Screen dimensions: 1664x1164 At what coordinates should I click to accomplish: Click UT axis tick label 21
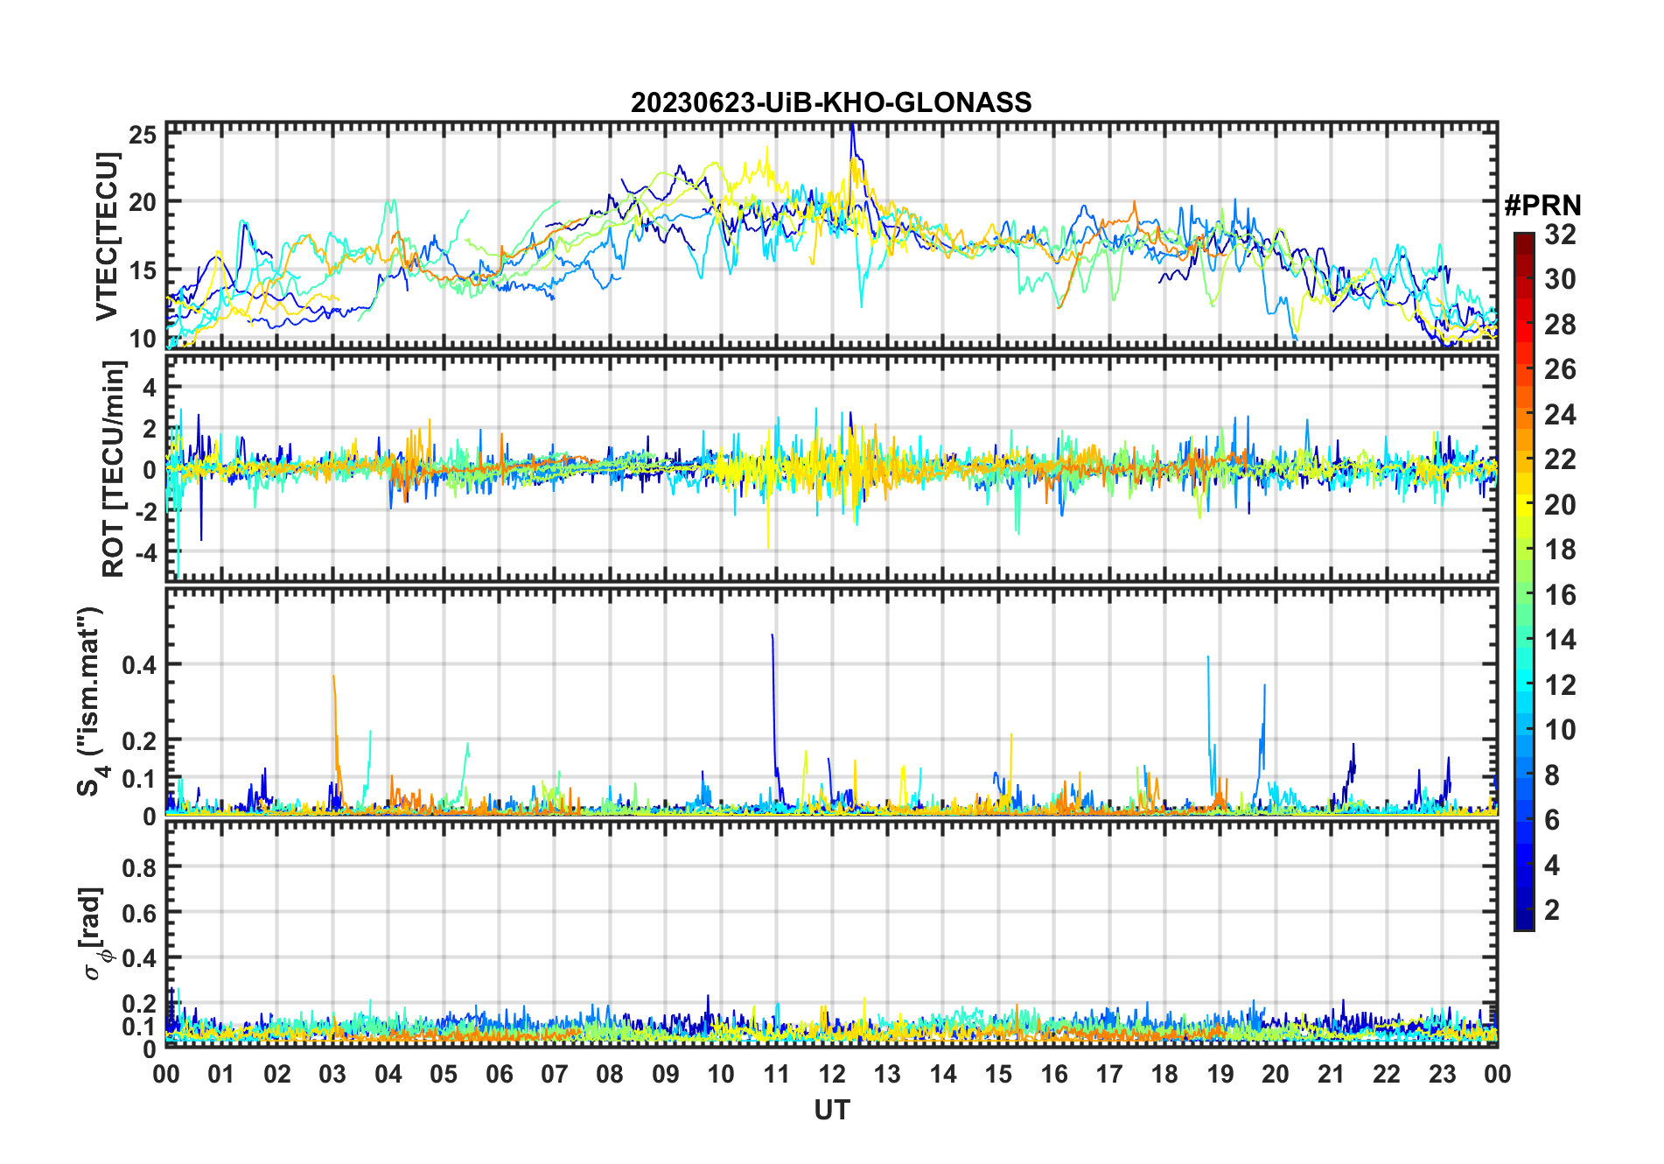1331,1075
